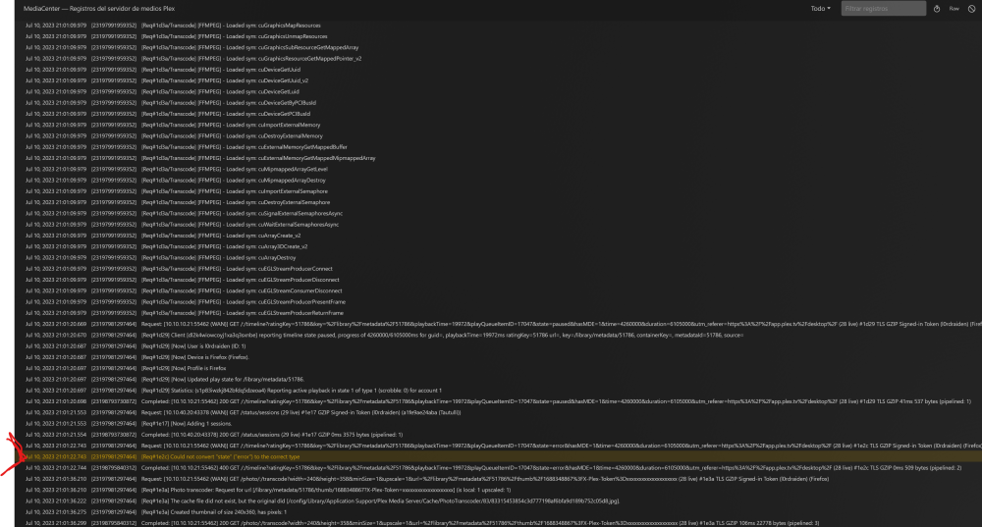Select log line cuExternalMemoryGetMappedMipmappedArray
Image resolution: width=982 pixels, height=527 pixels.
pyautogui.click(x=200, y=158)
